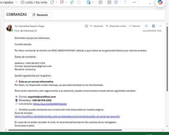Image resolution: width=169 pixels, height=135 pixels.
Task: Mark the message as Leído / No leído
Action: [x=34, y=2]
